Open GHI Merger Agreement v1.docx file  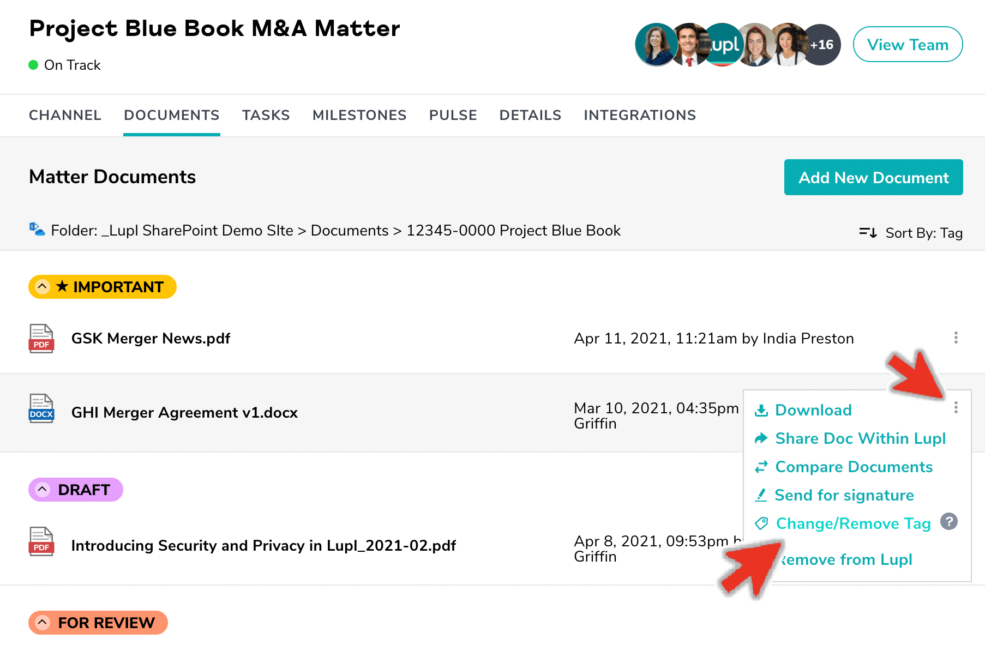coord(184,413)
